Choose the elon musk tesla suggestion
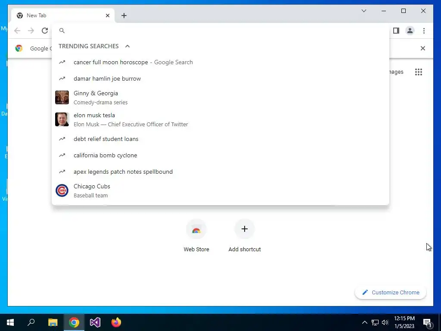The width and height of the screenshot is (441, 331). 220,120
